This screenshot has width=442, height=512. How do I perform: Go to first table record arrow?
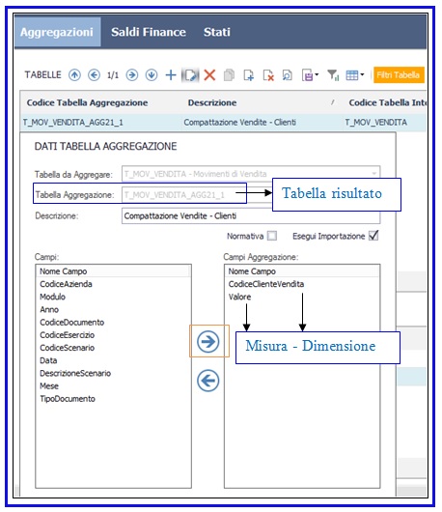[74, 75]
